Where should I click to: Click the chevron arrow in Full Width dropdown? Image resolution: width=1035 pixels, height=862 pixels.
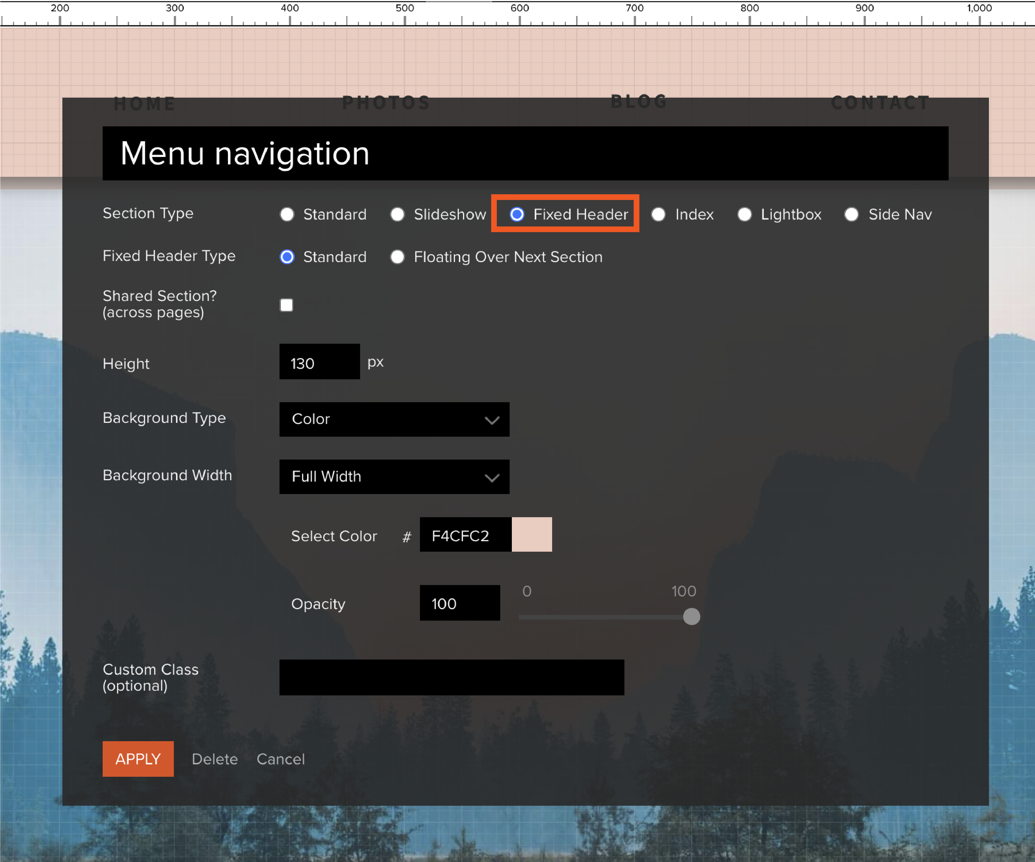point(492,478)
